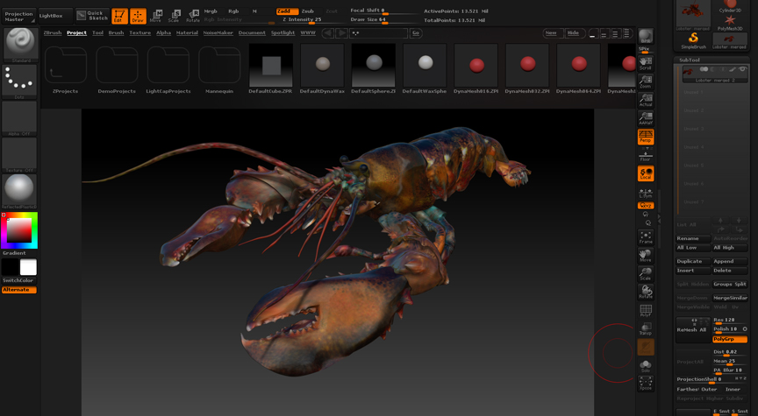The image size is (758, 416).
Task: Enable Rgb paint mode
Action: (x=233, y=11)
